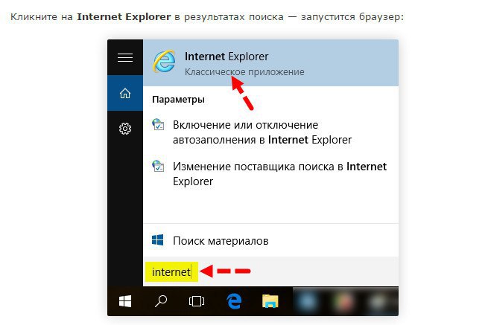Click the Internet Explorer logo icon
Screen dimensions: 488x325
pyautogui.click(x=164, y=62)
